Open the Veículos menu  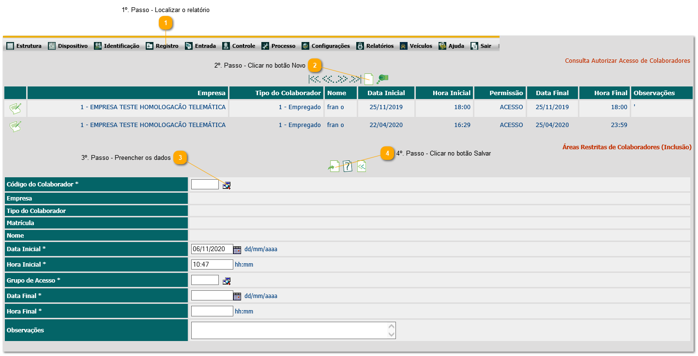[x=416, y=46]
